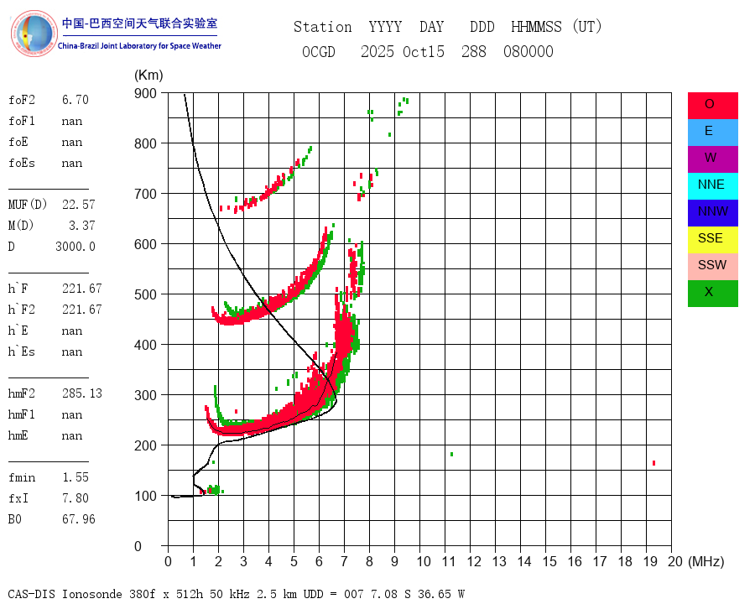Click the 7 MHz axis tick label
This screenshot has width=755, height=604.
click(x=344, y=561)
